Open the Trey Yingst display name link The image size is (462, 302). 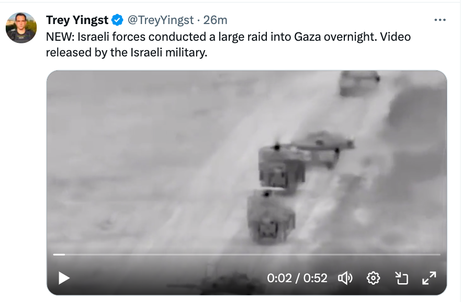(x=77, y=20)
